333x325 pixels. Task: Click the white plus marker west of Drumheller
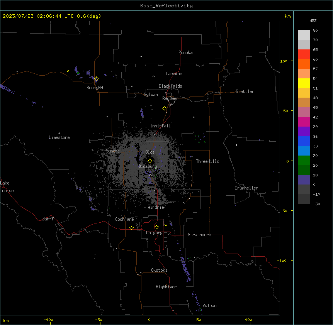pyautogui.click(x=236, y=145)
